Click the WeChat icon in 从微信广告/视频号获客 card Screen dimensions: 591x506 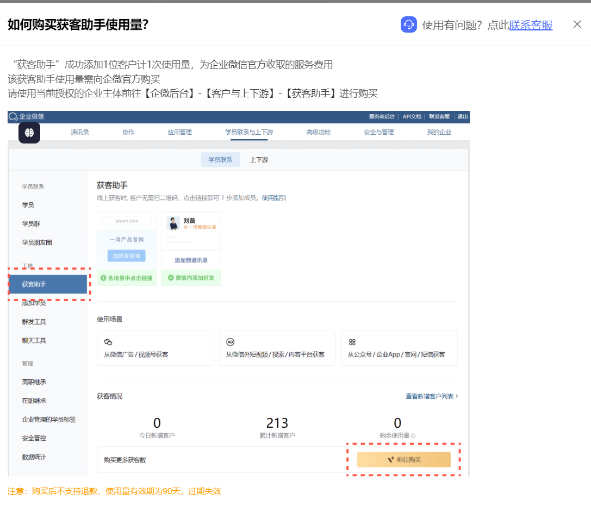(x=108, y=342)
